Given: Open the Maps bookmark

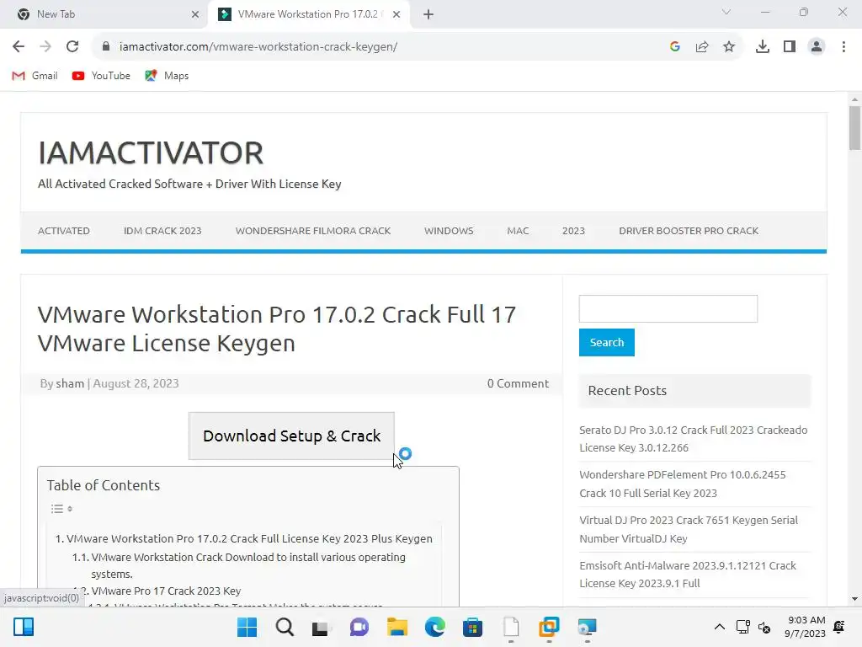Looking at the screenshot, I should pyautogui.click(x=167, y=76).
